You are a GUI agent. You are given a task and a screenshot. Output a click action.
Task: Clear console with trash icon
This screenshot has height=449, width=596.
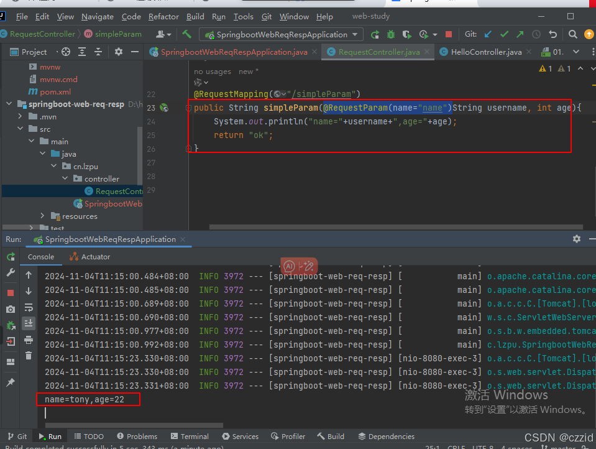pos(29,355)
